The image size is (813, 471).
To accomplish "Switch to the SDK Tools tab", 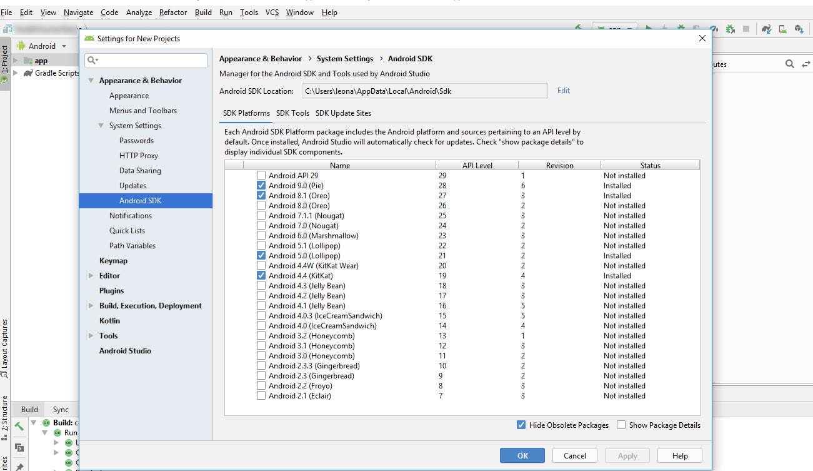I will pyautogui.click(x=292, y=113).
